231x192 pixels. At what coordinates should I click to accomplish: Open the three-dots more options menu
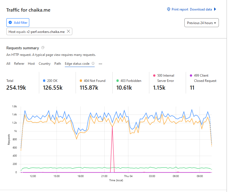pyautogui.click(x=100, y=64)
